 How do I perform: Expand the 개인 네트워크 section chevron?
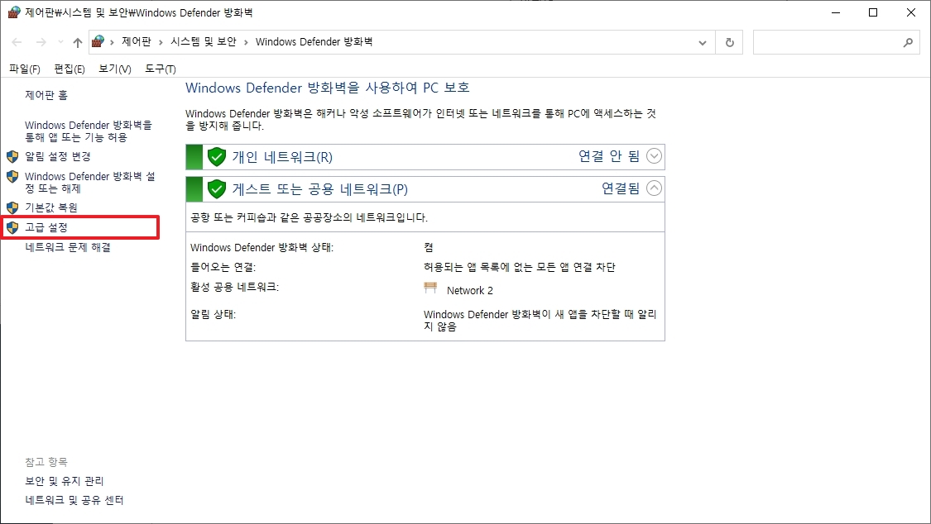[x=654, y=156]
